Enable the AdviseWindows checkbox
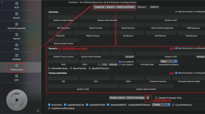This screenshot has height=114, width=205. pos(49,68)
